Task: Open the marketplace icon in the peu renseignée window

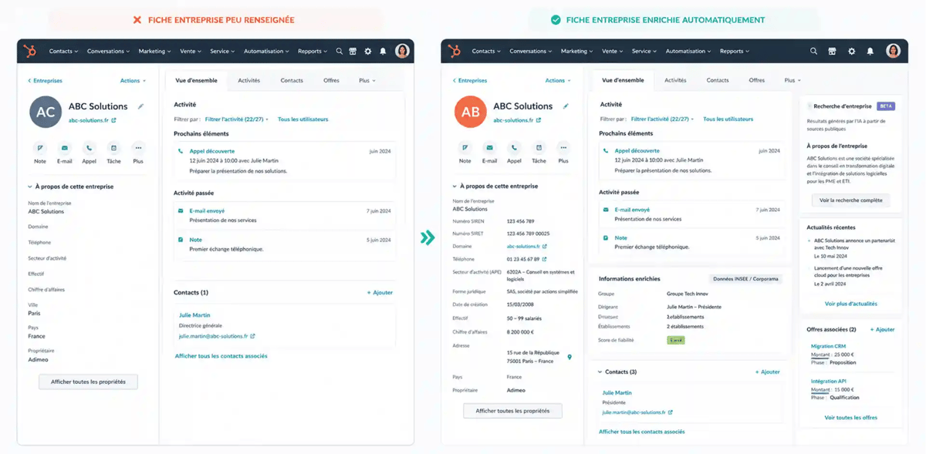Action: [353, 52]
